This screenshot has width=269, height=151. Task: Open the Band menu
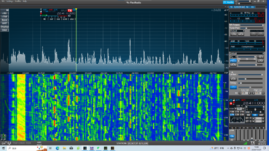click(5, 20)
